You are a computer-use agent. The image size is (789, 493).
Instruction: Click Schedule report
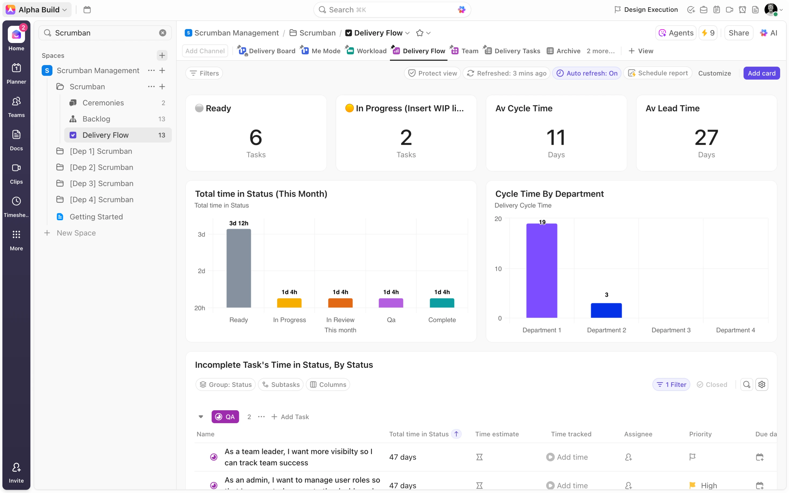click(658, 73)
